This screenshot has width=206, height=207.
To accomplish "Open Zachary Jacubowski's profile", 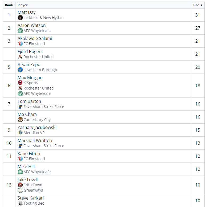I will click(x=37, y=127).
